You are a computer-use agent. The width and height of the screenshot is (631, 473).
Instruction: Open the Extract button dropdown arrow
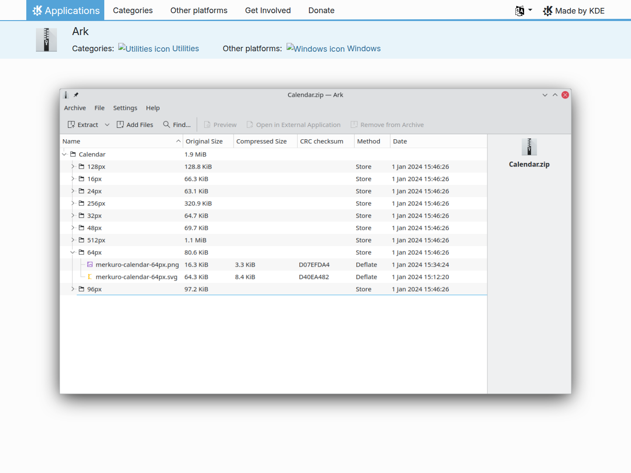click(107, 125)
